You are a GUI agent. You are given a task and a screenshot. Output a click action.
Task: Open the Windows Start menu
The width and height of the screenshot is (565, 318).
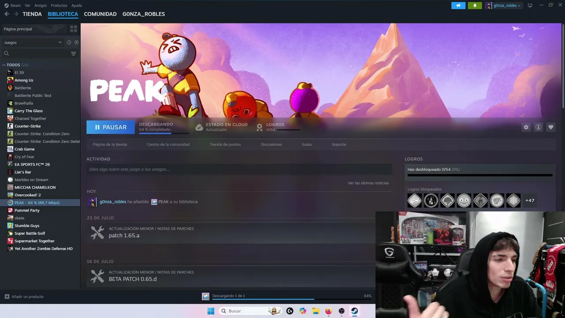(211, 311)
